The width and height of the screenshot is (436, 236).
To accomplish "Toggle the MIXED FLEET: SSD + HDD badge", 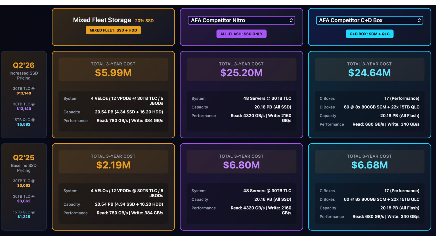I will (x=113, y=30).
